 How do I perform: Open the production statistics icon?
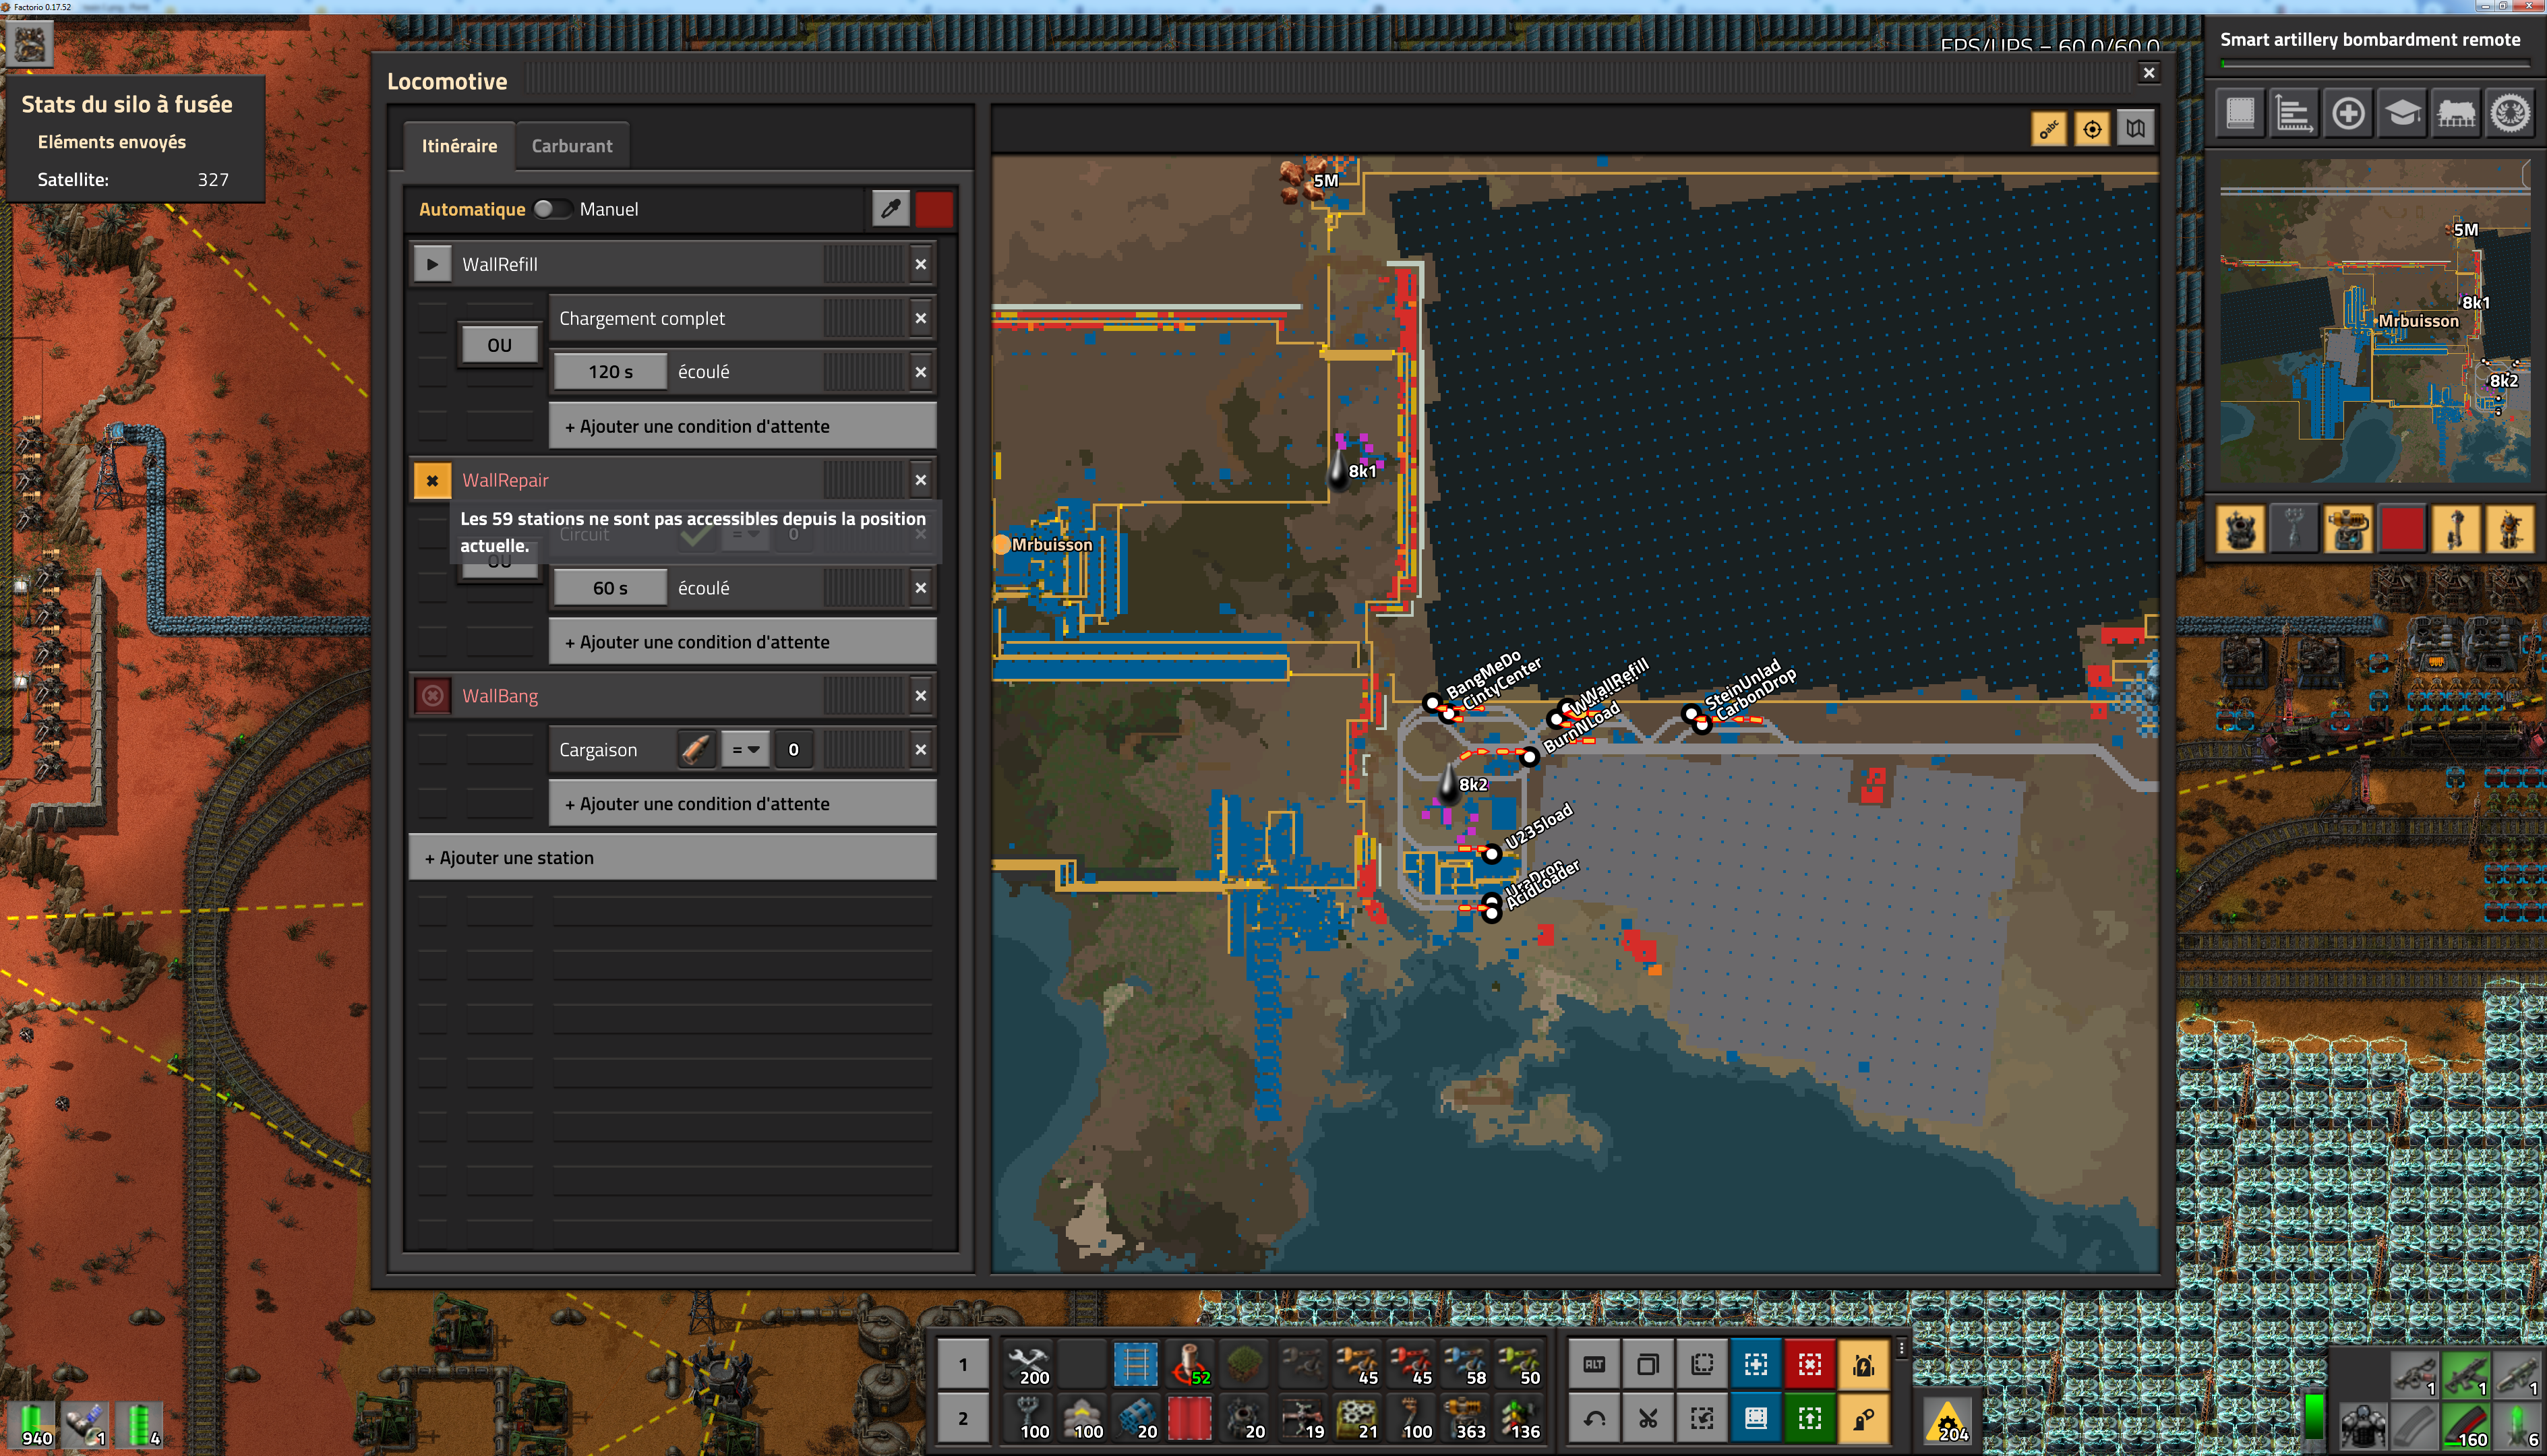(2294, 113)
